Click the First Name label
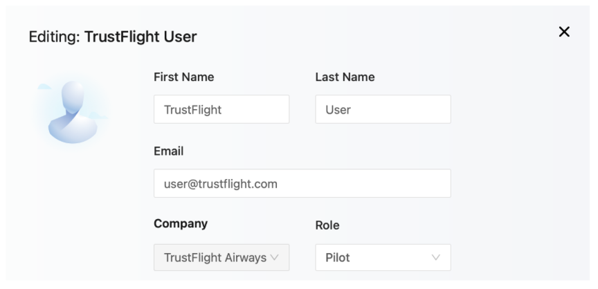The image size is (598, 289). click(x=183, y=77)
